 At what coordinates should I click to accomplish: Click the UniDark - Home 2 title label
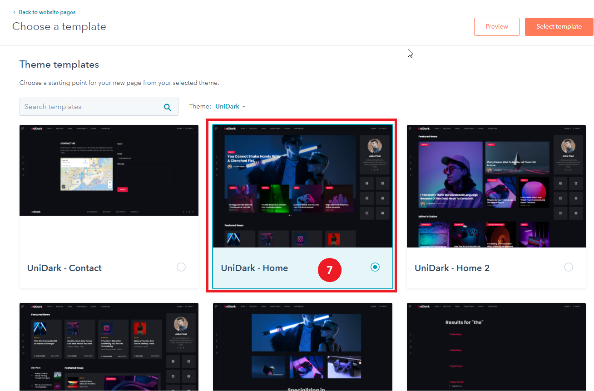pyautogui.click(x=452, y=268)
